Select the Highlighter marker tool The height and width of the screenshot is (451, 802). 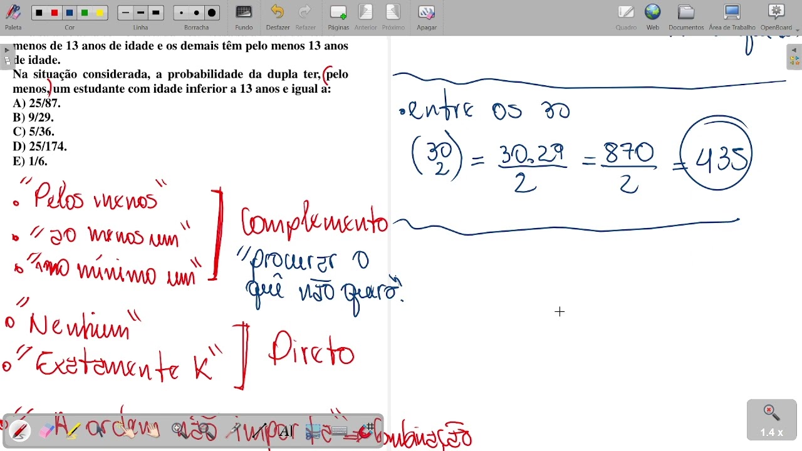coord(73,430)
